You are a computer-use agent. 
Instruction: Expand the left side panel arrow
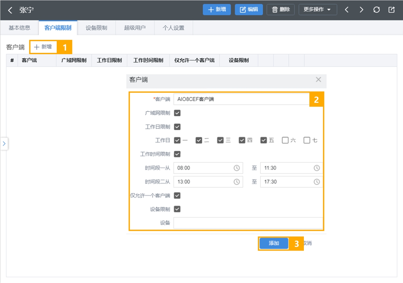click(4, 143)
